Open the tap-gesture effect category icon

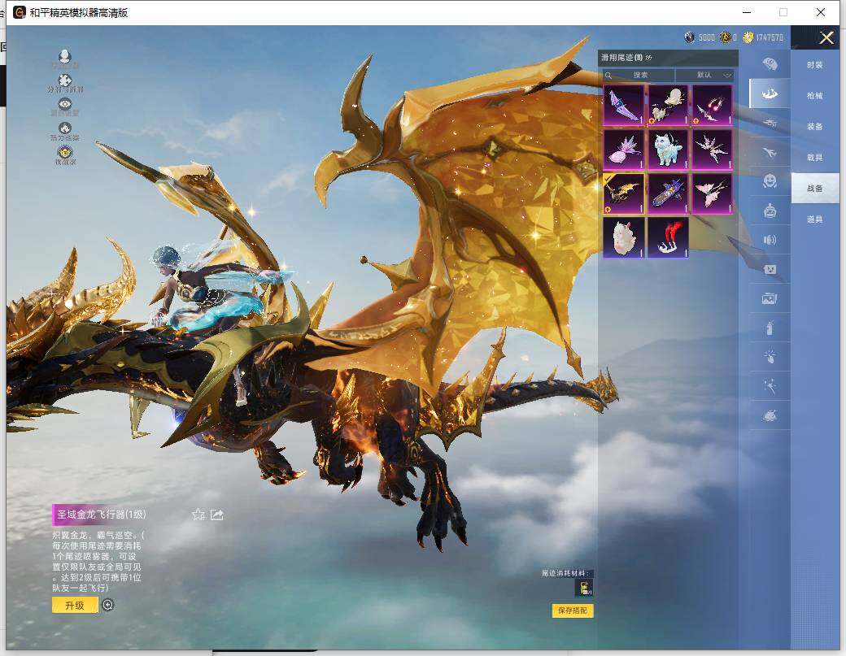[770, 357]
